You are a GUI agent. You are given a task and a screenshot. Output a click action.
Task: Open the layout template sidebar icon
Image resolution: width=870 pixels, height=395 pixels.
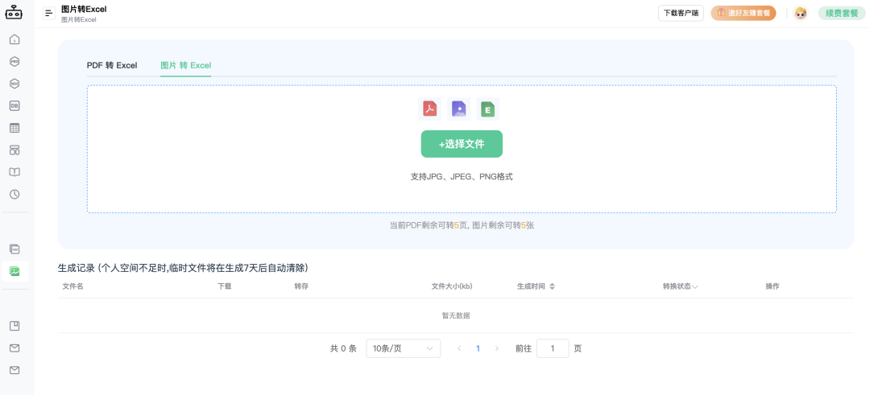tap(14, 150)
